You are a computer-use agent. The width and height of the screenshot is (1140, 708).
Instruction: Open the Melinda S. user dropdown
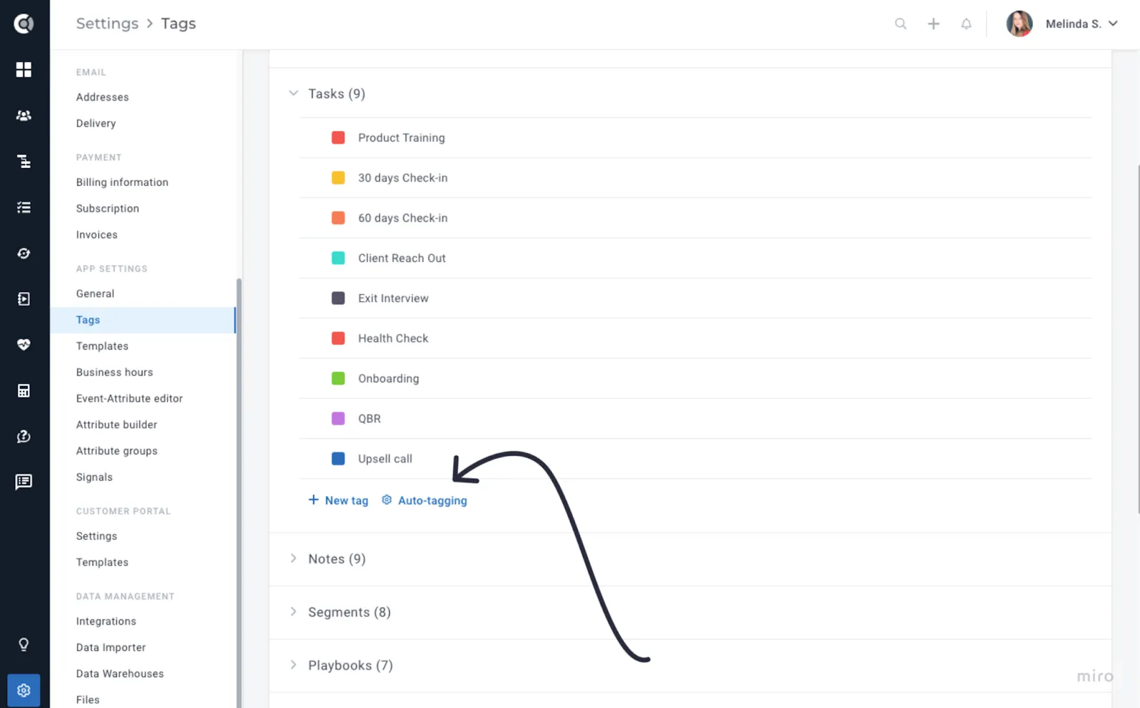[1082, 24]
